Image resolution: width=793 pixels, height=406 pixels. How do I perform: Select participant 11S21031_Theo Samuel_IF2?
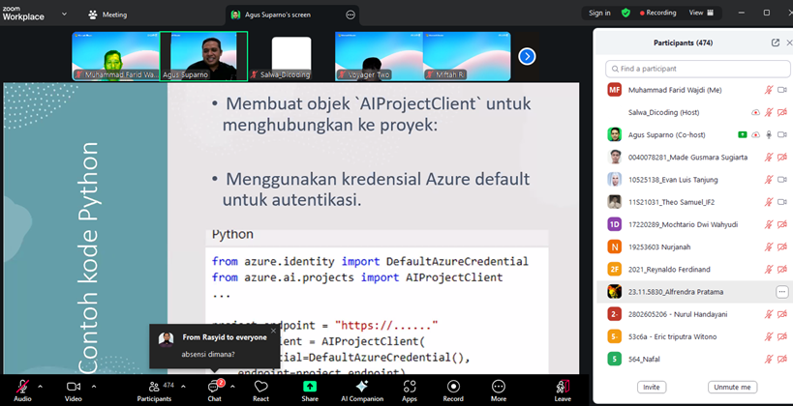coord(694,202)
